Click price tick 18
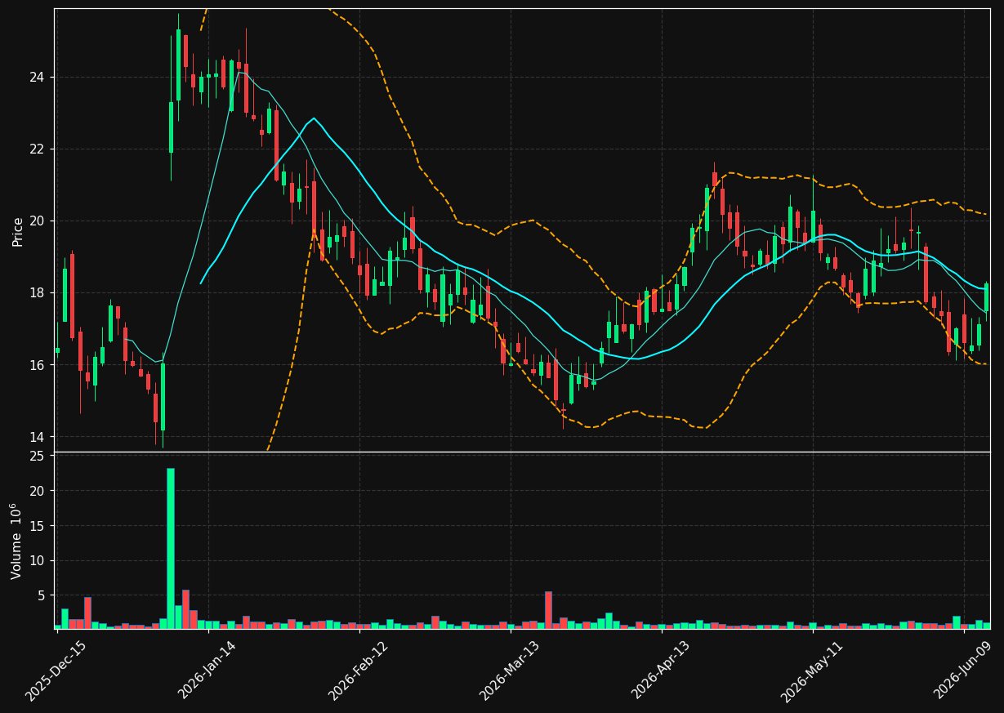Image resolution: width=1004 pixels, height=713 pixels. [x=38, y=293]
